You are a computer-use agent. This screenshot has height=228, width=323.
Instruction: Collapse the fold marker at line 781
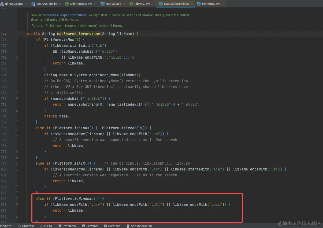(17, 58)
